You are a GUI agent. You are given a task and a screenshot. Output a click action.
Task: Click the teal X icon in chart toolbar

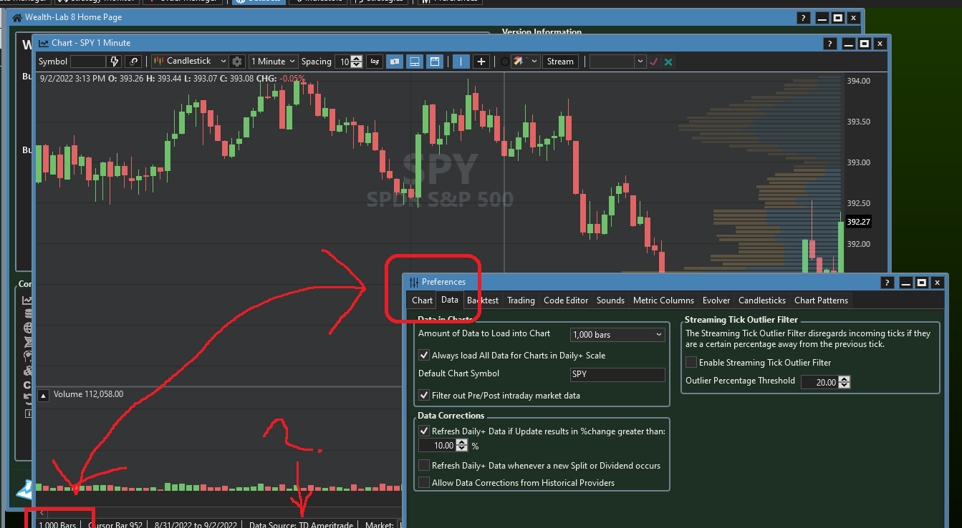tap(668, 62)
